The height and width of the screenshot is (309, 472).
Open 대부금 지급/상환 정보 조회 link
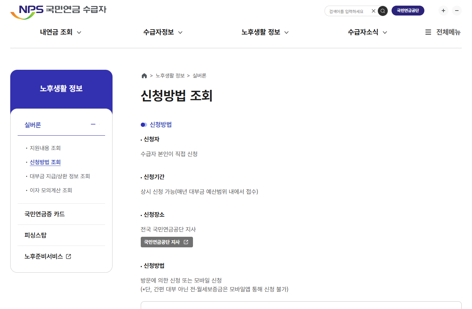(60, 176)
